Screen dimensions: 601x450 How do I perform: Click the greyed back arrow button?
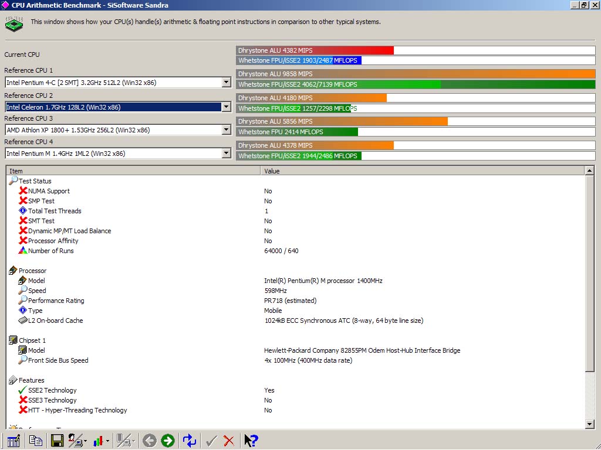coord(150,441)
